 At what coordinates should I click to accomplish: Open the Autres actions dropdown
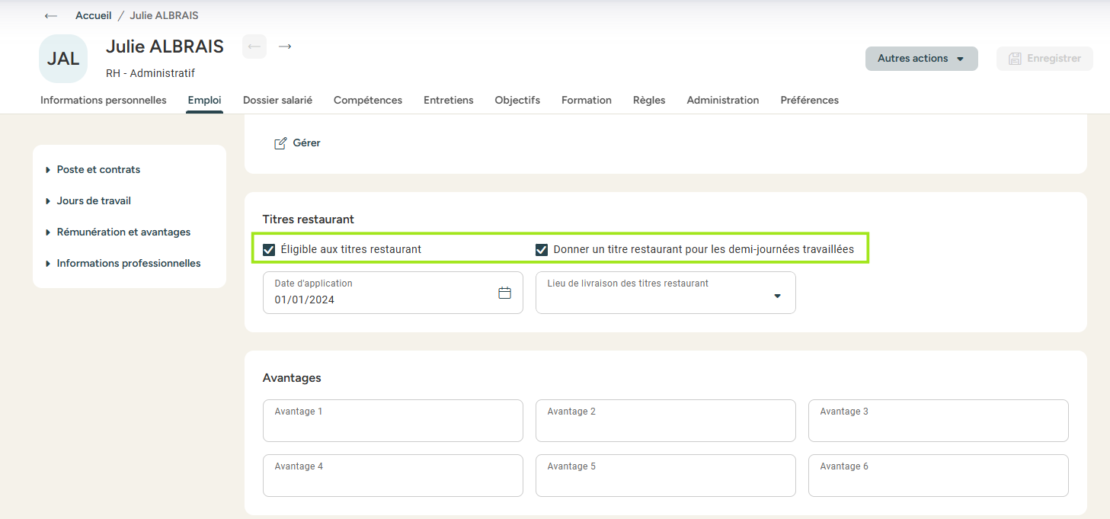tap(921, 59)
